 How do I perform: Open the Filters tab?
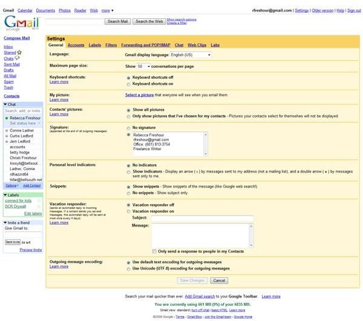coord(111,45)
